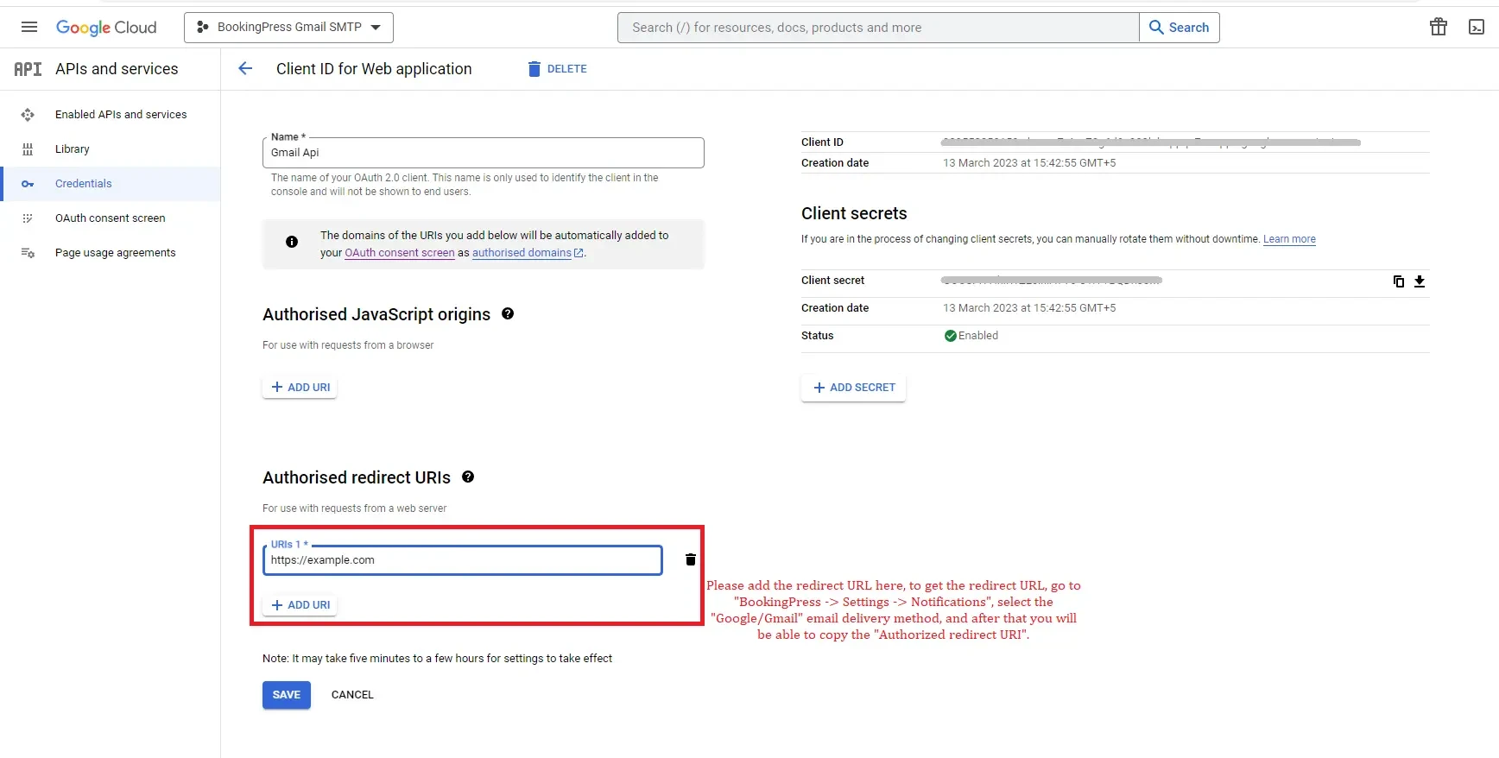Delete URI 1 with the trash icon
Screen dimensions: 1499x758
tap(691, 559)
